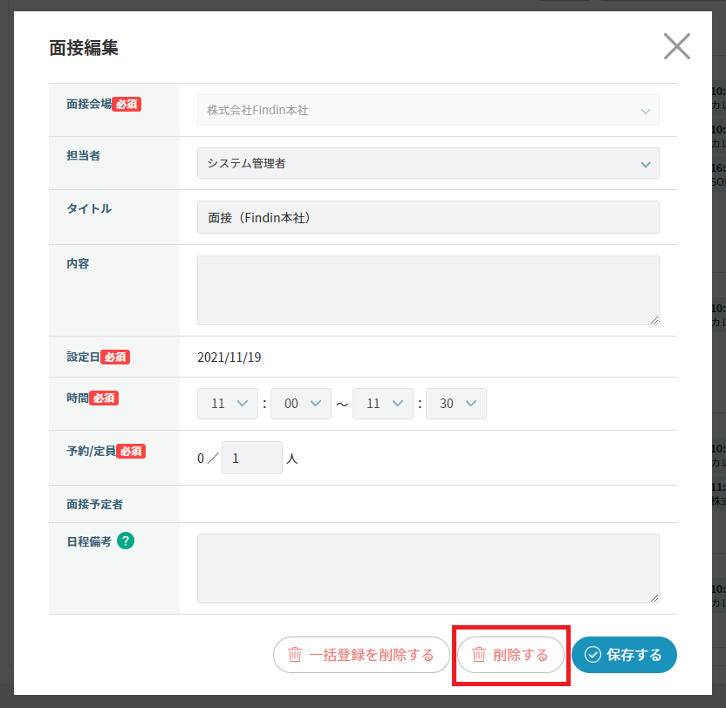The width and height of the screenshot is (726, 708).
Task: Focus the 日程備考 notes text area
Action: tap(428, 568)
